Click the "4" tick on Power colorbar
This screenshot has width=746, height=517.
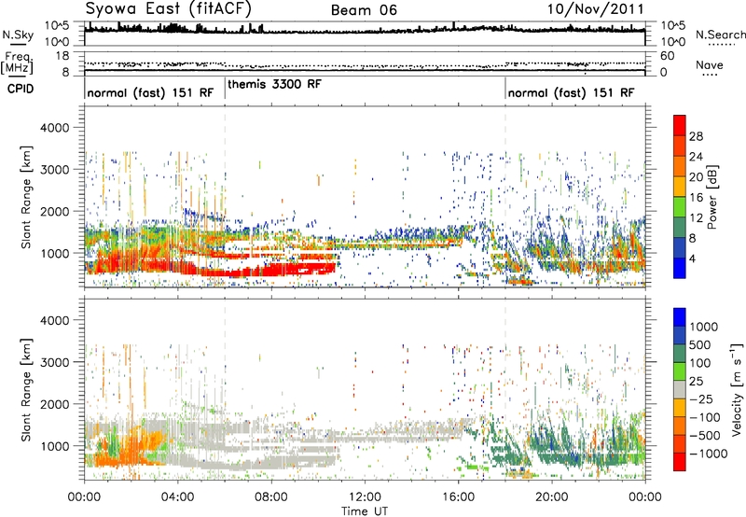point(693,258)
